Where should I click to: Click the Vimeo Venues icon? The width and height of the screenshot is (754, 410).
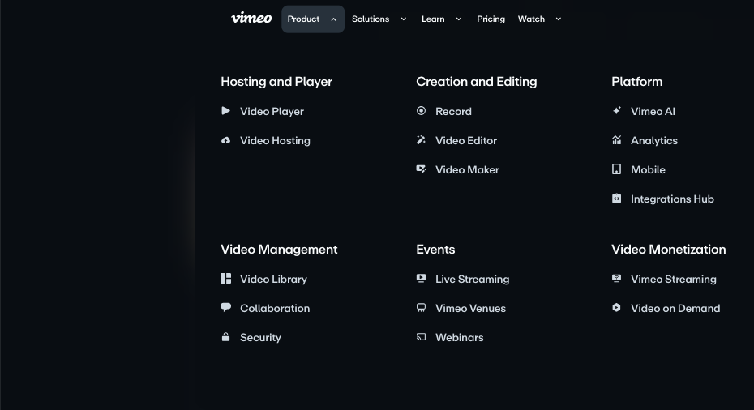(x=421, y=308)
